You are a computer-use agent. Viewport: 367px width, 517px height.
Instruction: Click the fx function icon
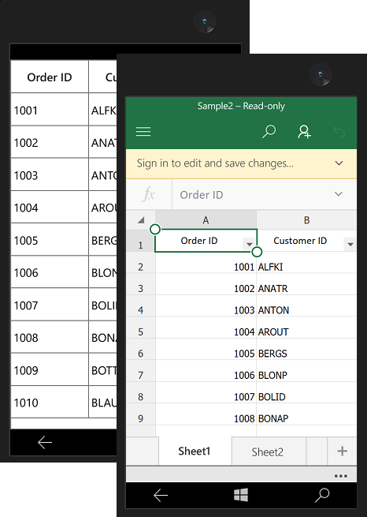click(x=149, y=194)
